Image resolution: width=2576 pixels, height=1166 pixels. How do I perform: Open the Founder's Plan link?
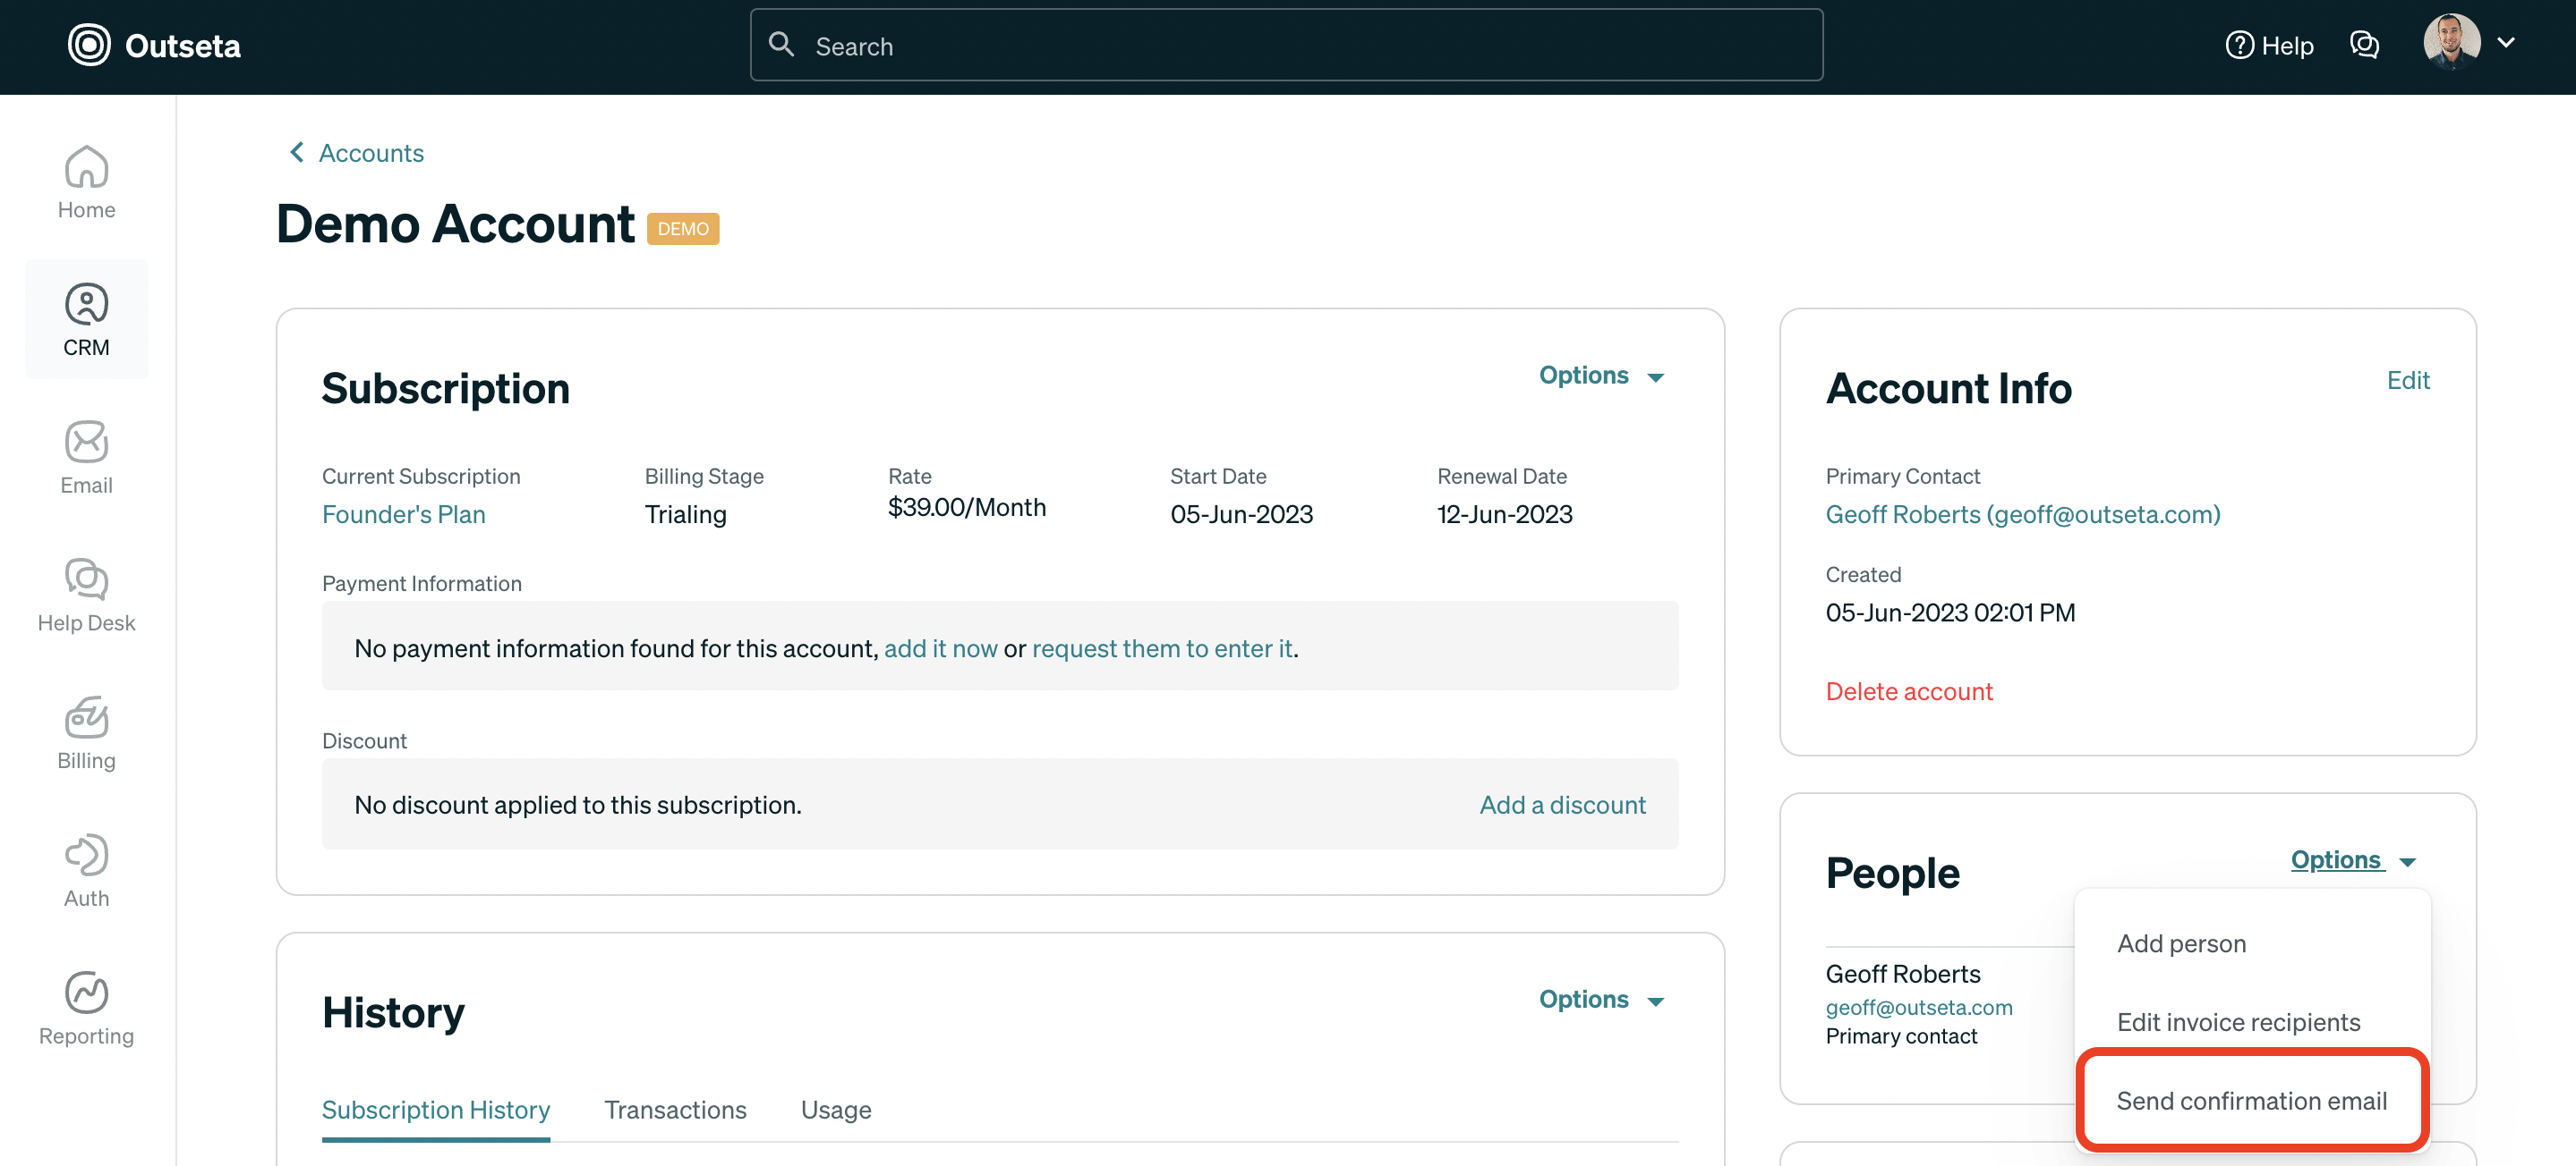[403, 513]
